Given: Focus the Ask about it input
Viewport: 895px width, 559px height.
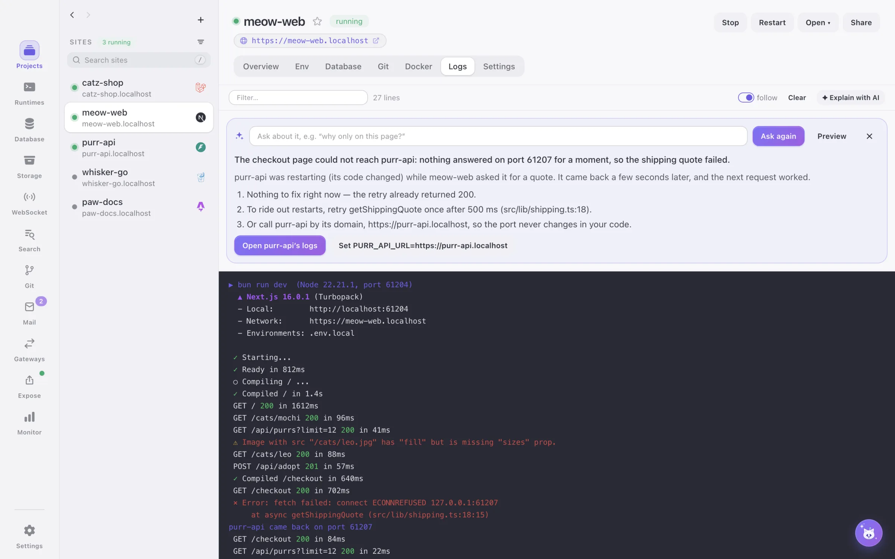Looking at the screenshot, I should click(x=498, y=136).
